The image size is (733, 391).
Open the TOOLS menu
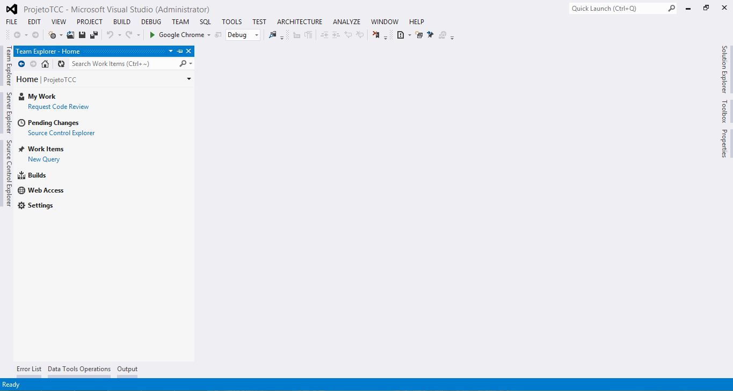click(x=232, y=22)
